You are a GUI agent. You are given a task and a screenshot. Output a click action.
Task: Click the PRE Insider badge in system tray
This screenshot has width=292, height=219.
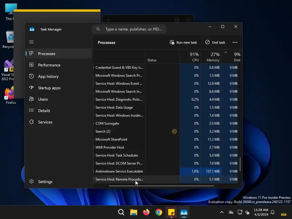coord(284,214)
